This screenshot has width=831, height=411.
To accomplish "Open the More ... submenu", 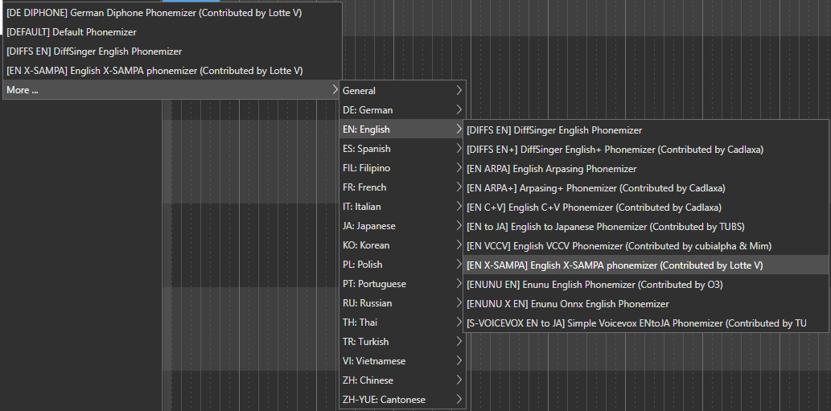I will click(172, 90).
